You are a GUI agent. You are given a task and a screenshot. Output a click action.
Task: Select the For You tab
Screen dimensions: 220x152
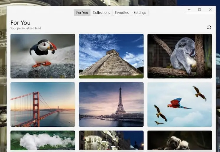click(x=82, y=13)
